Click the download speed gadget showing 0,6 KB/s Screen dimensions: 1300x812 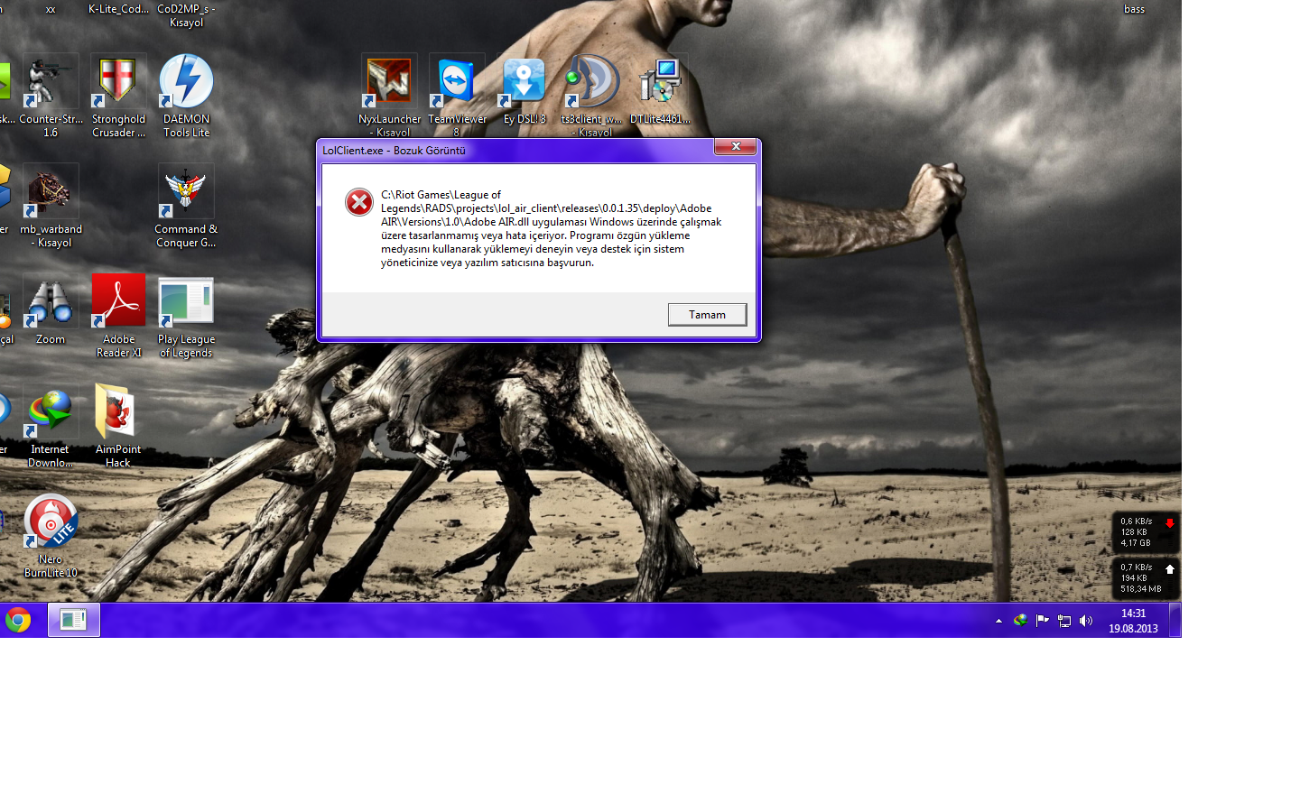click(1146, 532)
